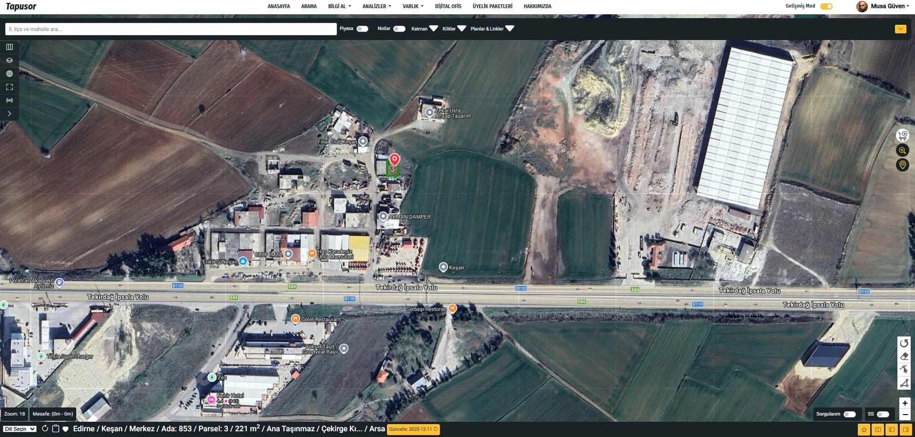Go to ÜYELİK PAKETLERİ page
Image resolution: width=915 pixels, height=437 pixels.
[492, 6]
